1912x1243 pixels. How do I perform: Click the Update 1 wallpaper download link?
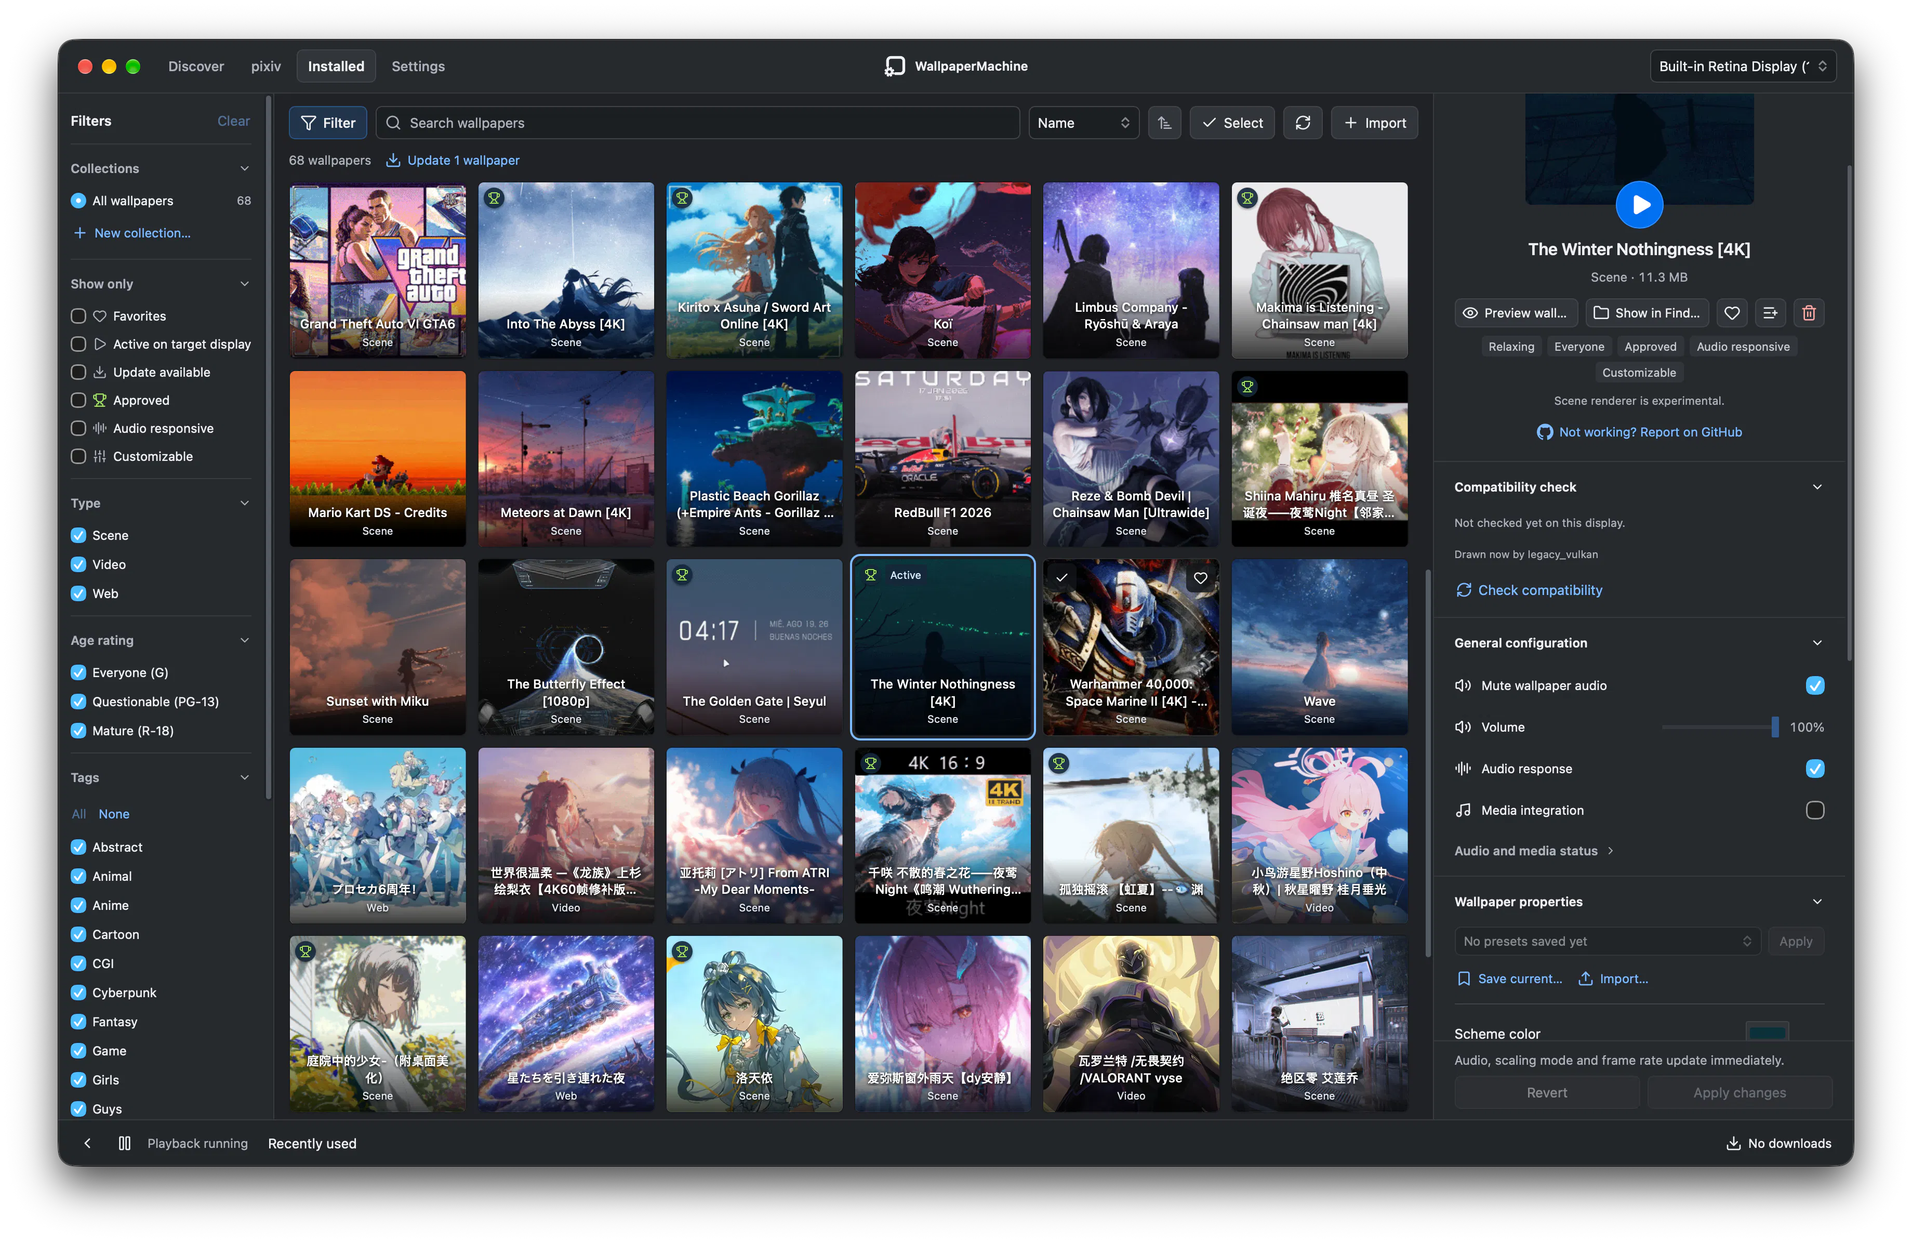click(453, 160)
